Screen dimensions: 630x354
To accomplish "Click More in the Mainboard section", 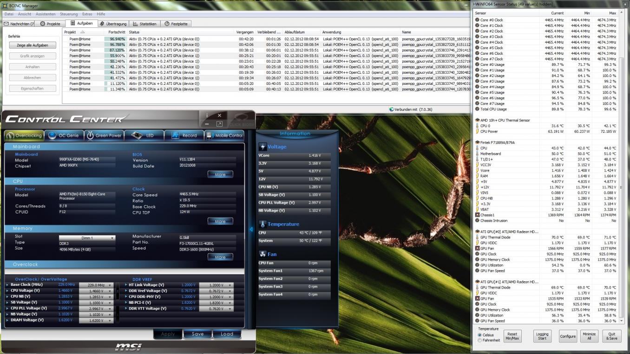I will coord(220,174).
